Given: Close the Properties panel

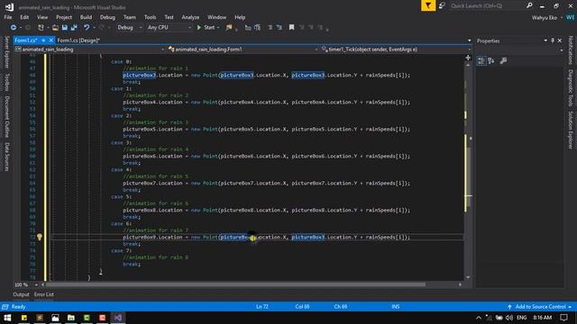Looking at the screenshot, I should [x=560, y=40].
